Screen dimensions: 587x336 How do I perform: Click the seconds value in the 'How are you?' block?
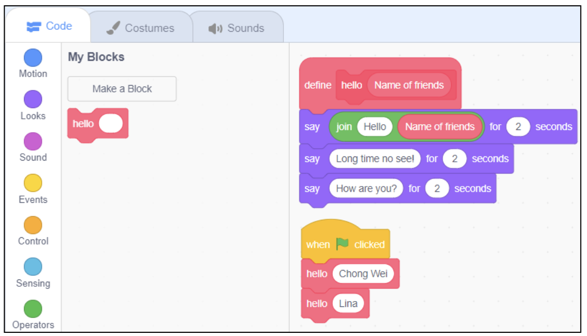(x=437, y=189)
